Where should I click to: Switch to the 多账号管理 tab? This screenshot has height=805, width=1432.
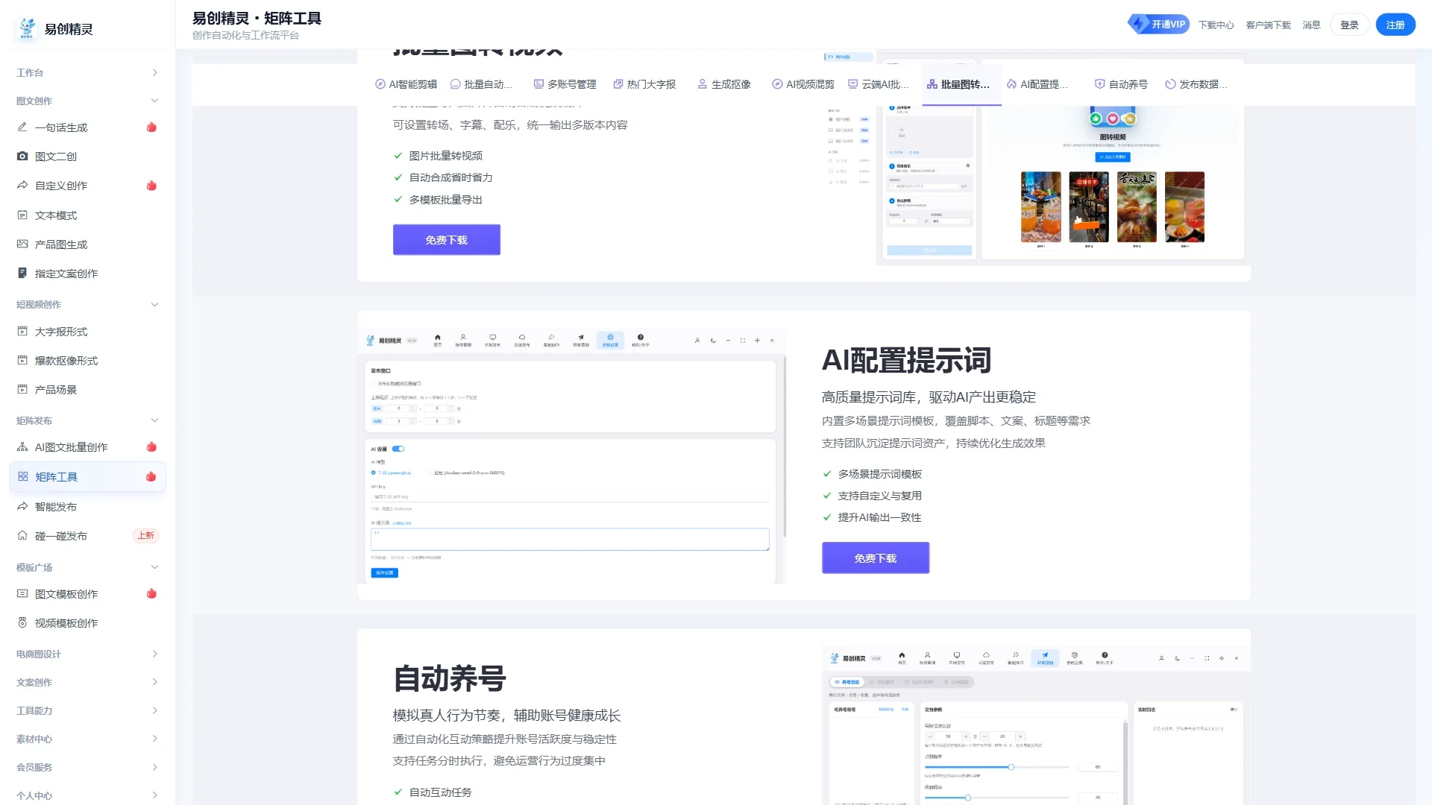565,85
